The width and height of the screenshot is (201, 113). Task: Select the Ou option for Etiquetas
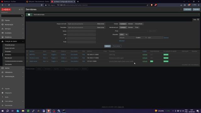click(126, 35)
